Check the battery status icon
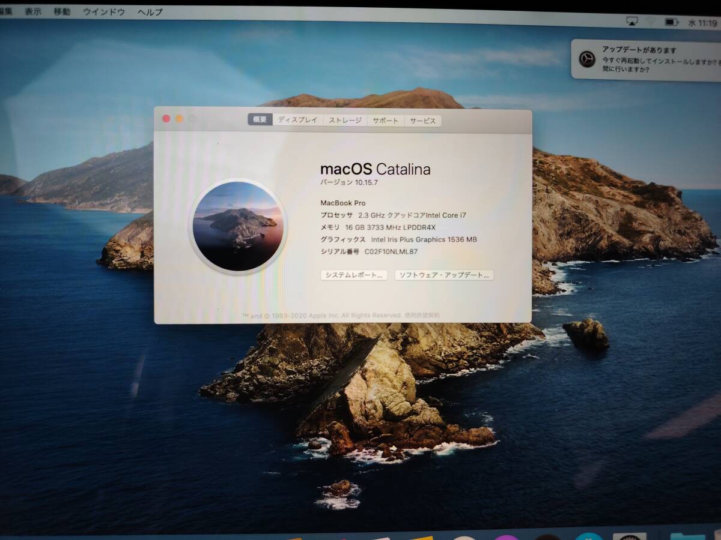This screenshot has width=721, height=540. click(x=671, y=22)
